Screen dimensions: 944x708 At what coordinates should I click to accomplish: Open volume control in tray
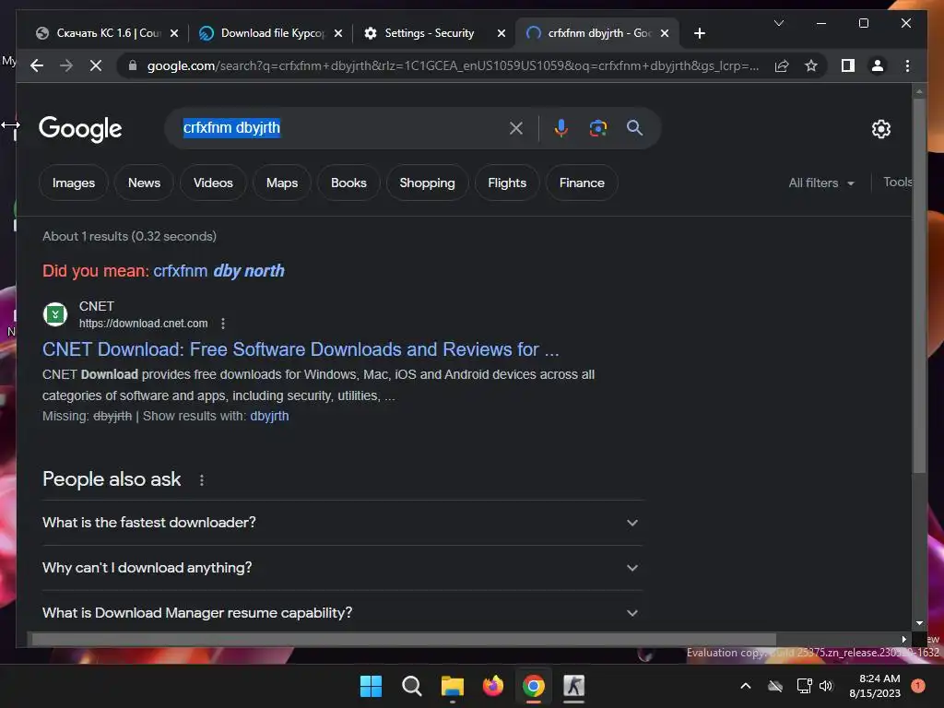[826, 686]
